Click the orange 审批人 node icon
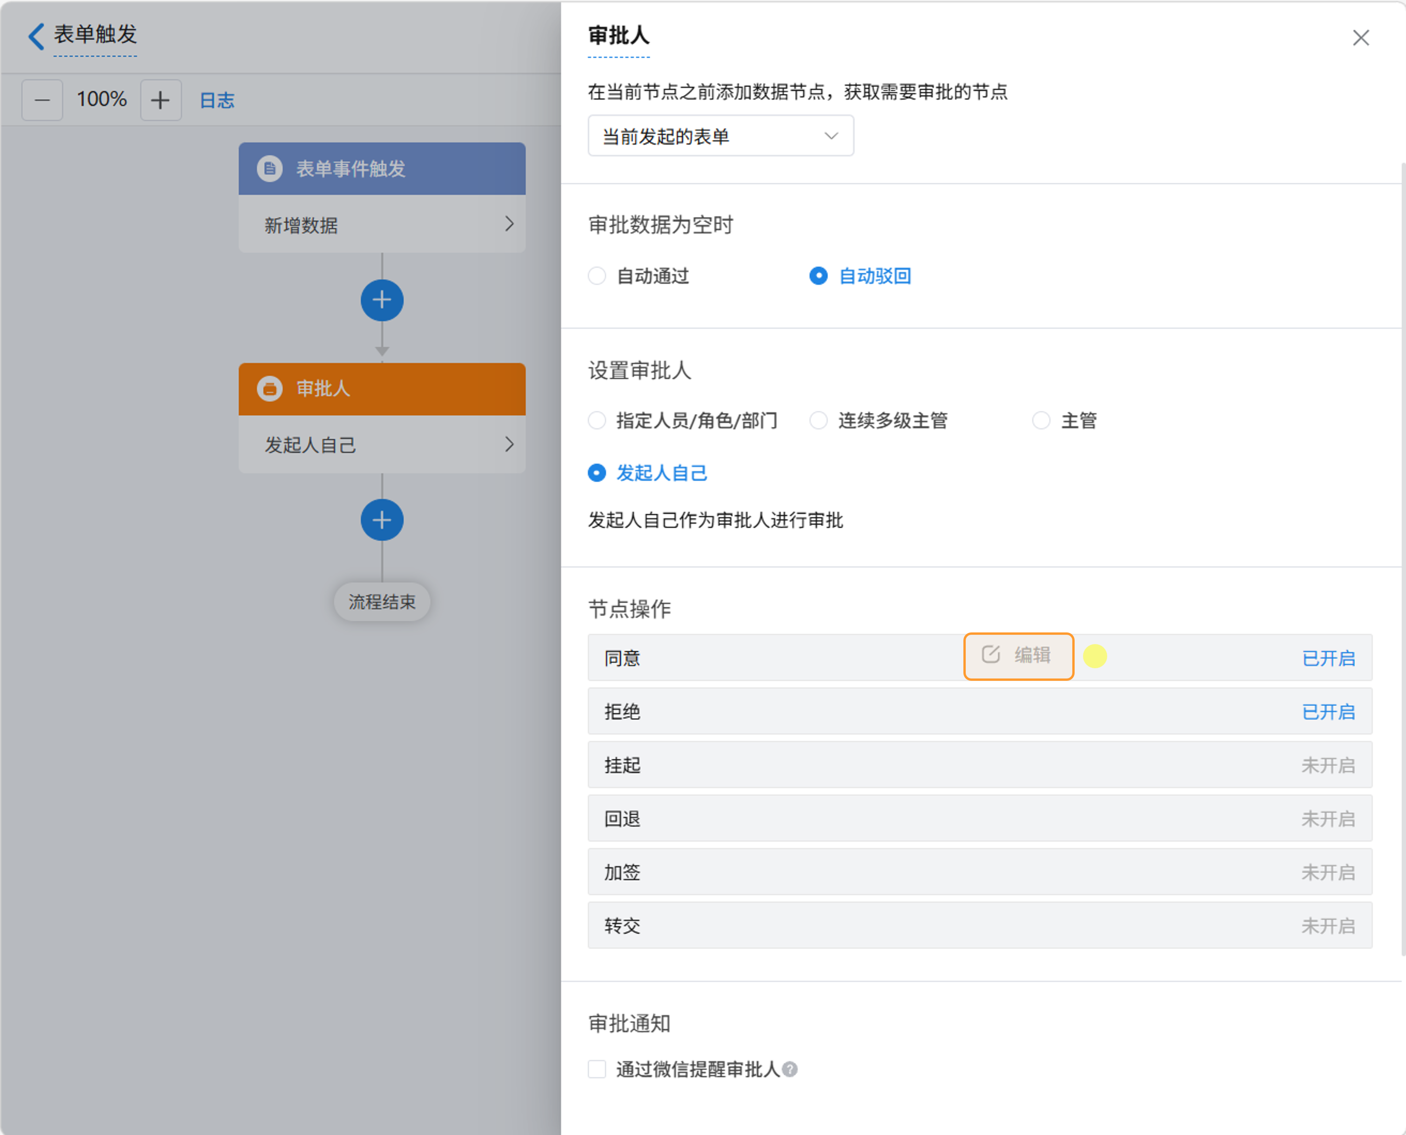 [269, 389]
